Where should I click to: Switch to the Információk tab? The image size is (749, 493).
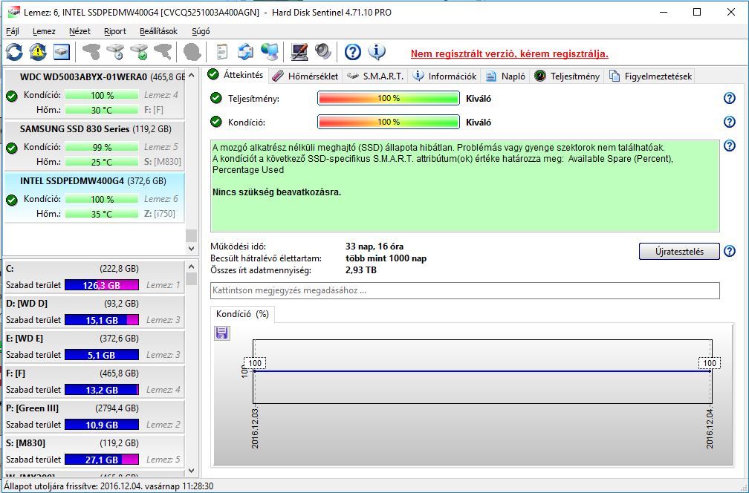coord(444,76)
